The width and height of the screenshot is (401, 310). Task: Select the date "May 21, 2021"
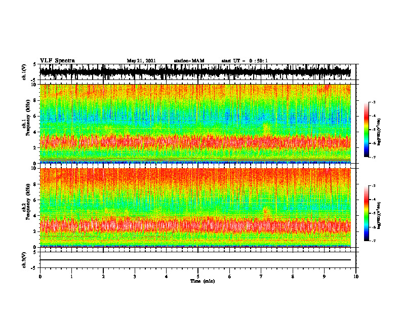(x=141, y=61)
